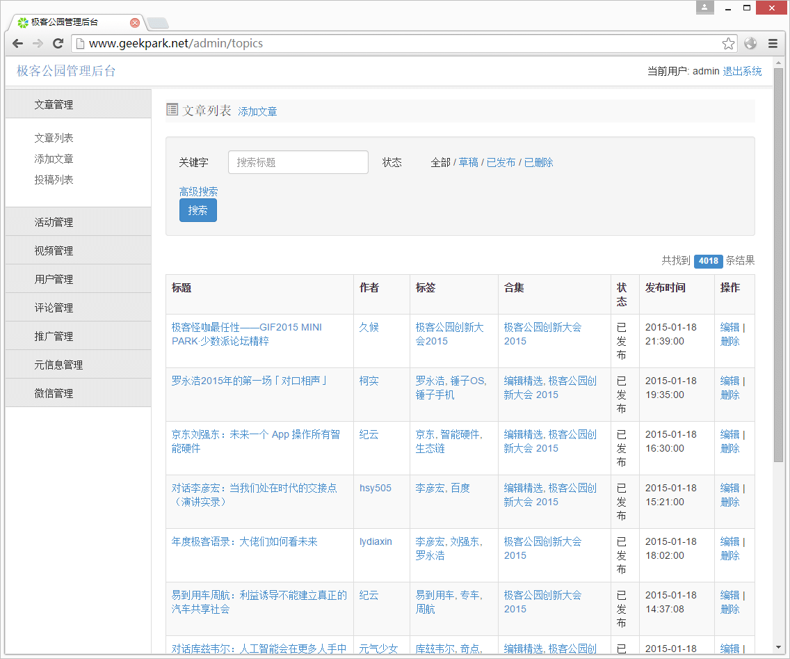Expand the 活动管理 sidebar section
Image resolution: width=790 pixels, height=659 pixels.
click(78, 222)
